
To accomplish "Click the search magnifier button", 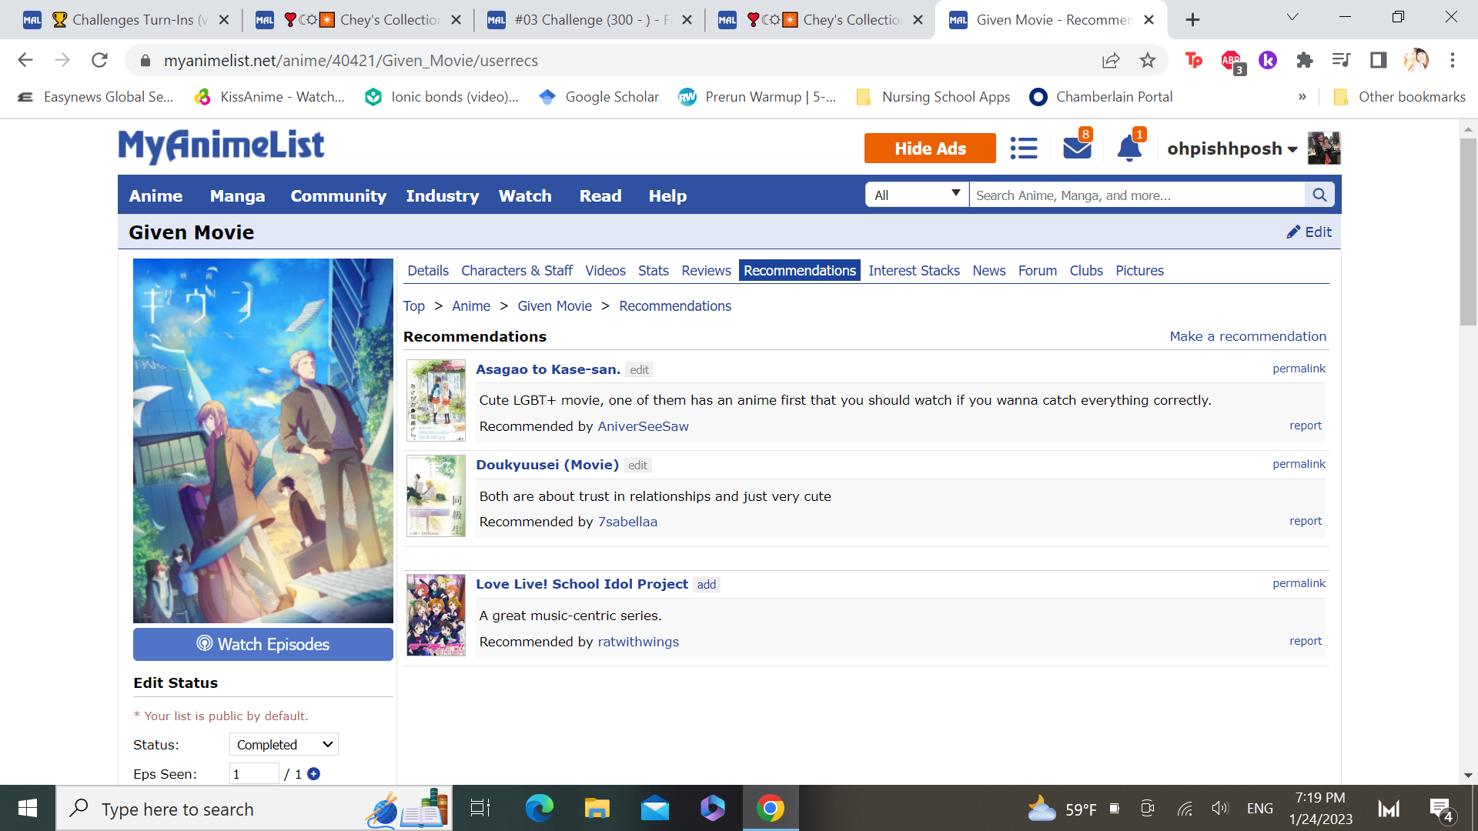I will click(1319, 195).
